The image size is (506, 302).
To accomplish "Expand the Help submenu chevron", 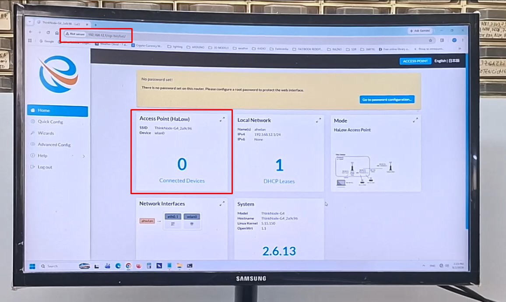I will tap(84, 156).
